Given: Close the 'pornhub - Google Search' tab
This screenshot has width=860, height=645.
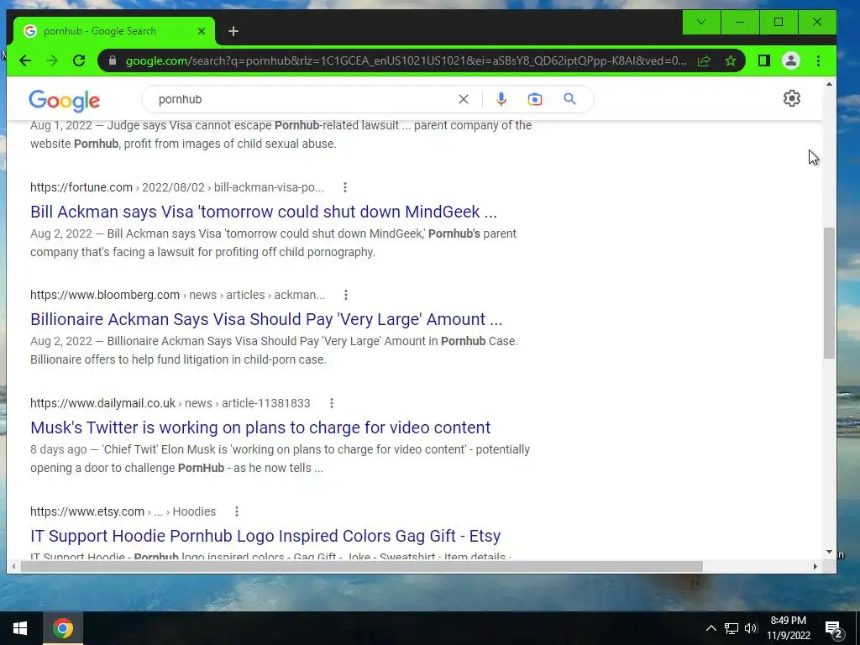Looking at the screenshot, I should point(202,31).
